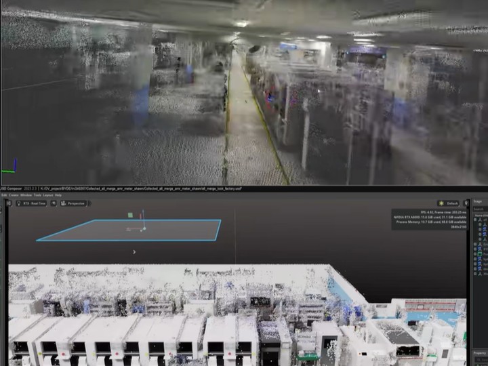Click the Process Memory readout
This screenshot has width=488, height=366.
(x=431, y=222)
